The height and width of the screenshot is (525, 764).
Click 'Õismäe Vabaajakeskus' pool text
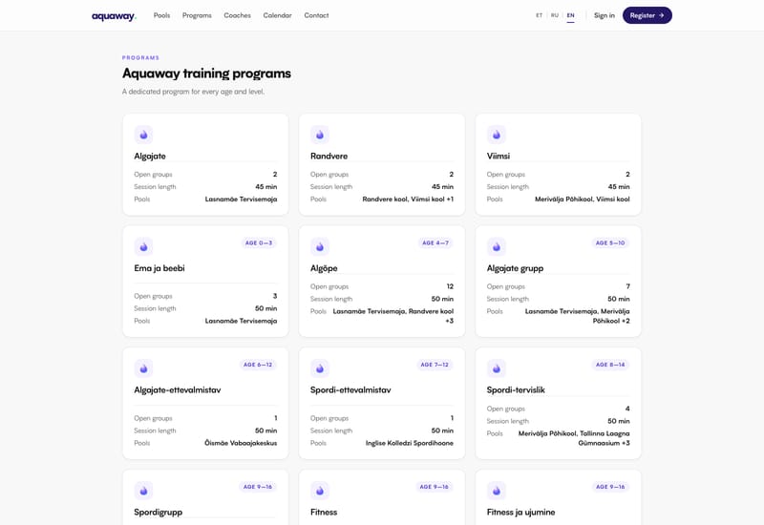tap(241, 443)
